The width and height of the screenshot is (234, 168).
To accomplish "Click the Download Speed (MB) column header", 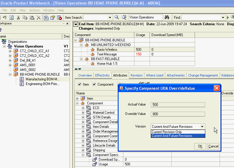I will [172, 35].
